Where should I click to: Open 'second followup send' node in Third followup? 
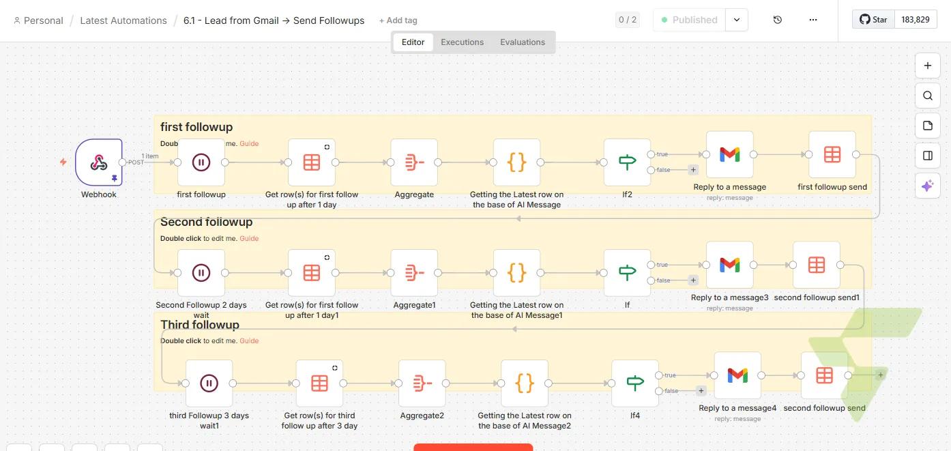tap(825, 375)
